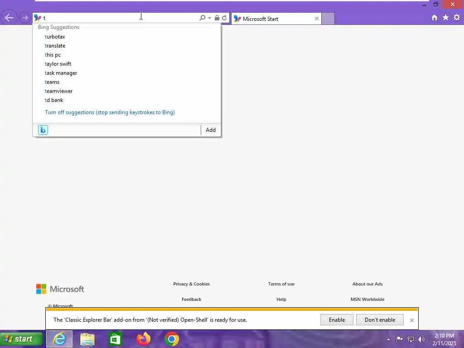The image size is (464, 348).
Task: Open a new tab
Action: click(x=328, y=19)
